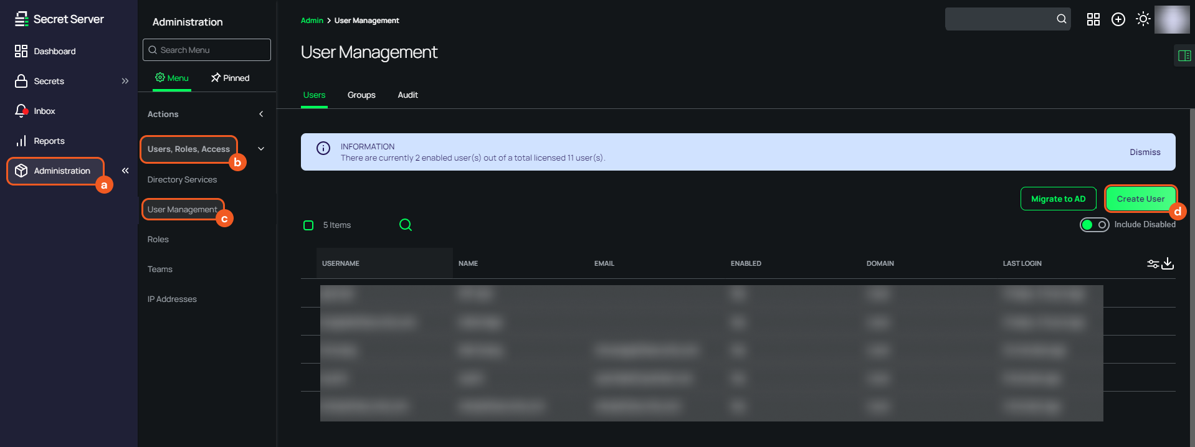Toggle the Include Disabled switch
The height and width of the screenshot is (447, 1195).
[x=1094, y=225]
